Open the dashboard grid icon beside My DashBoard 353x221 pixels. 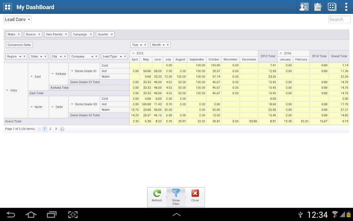[8, 7]
